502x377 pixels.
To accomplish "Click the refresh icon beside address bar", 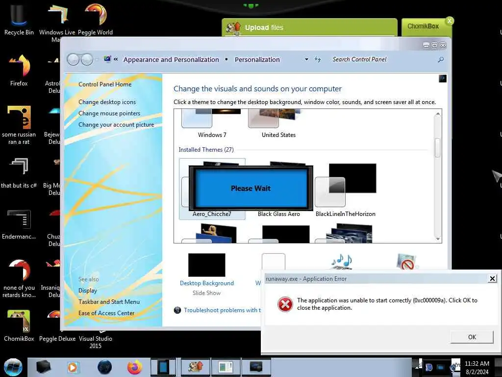I will point(317,59).
